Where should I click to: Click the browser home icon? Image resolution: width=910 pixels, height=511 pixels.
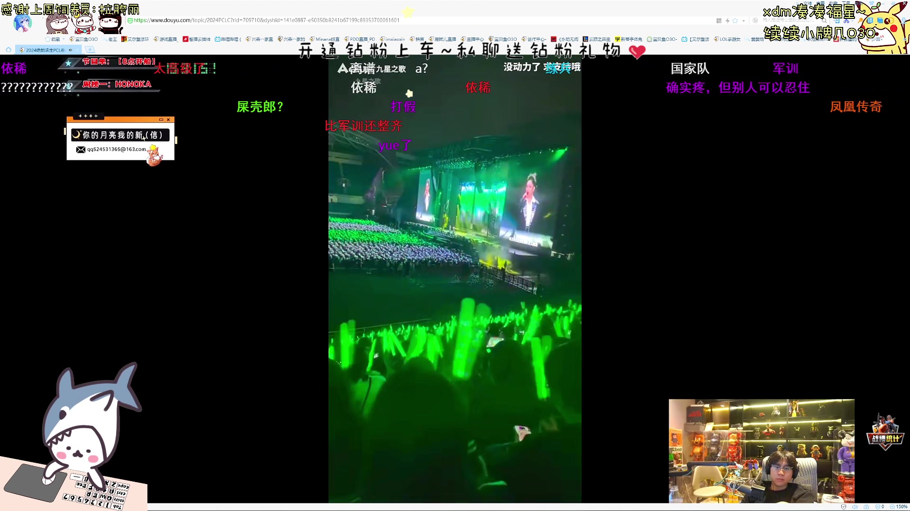point(8,50)
